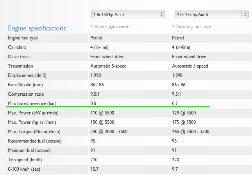The image size is (252, 175).
Task: Select the Transmission row label
Action: (20, 66)
